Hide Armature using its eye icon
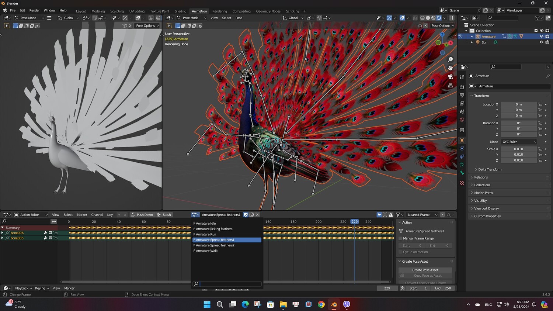Viewport: 553px width, 311px height. (541, 37)
